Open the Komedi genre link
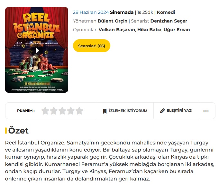This screenshot has height=185, width=219. (166, 12)
